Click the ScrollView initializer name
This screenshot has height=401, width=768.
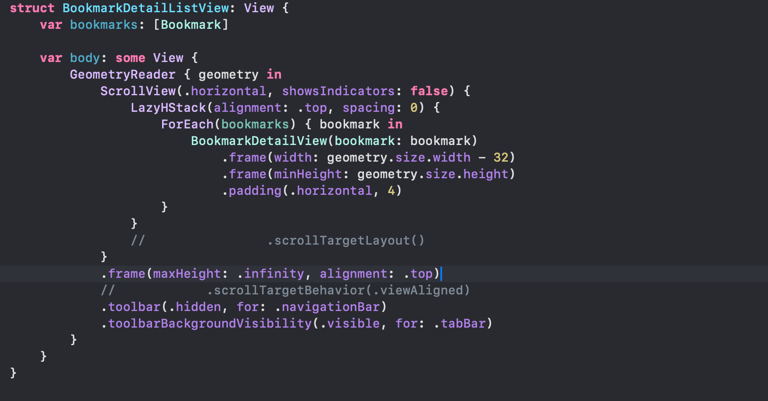(138, 91)
